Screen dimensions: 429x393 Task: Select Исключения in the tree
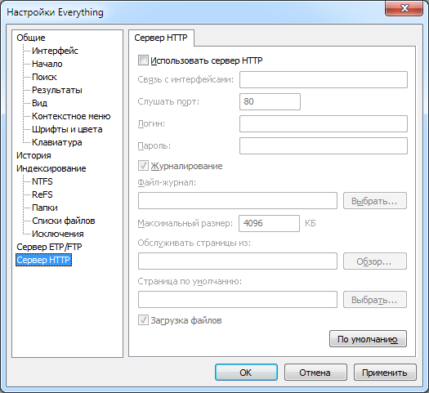58,234
